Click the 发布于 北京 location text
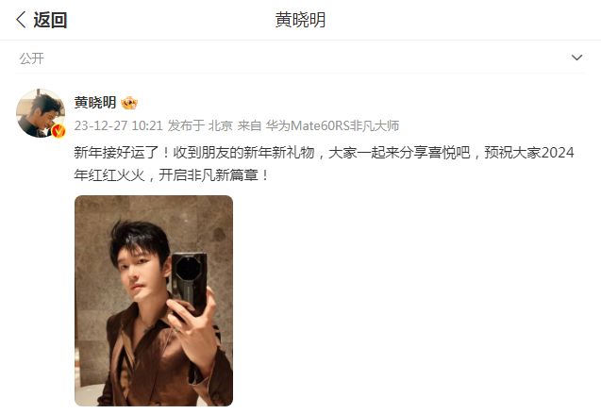Screen dimensions: 601x414 coord(200,125)
